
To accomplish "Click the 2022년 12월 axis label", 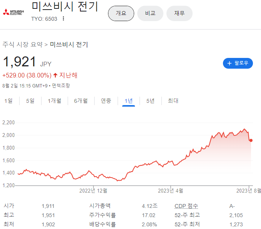I will click(x=93, y=191).
